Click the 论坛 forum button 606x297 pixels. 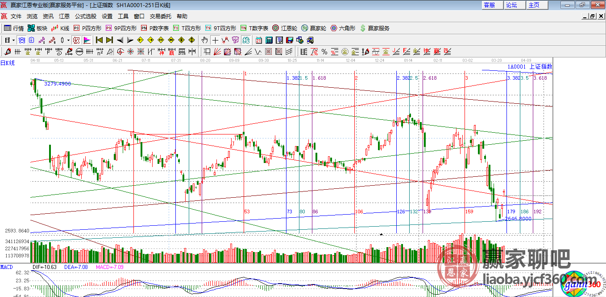click(x=515, y=5)
